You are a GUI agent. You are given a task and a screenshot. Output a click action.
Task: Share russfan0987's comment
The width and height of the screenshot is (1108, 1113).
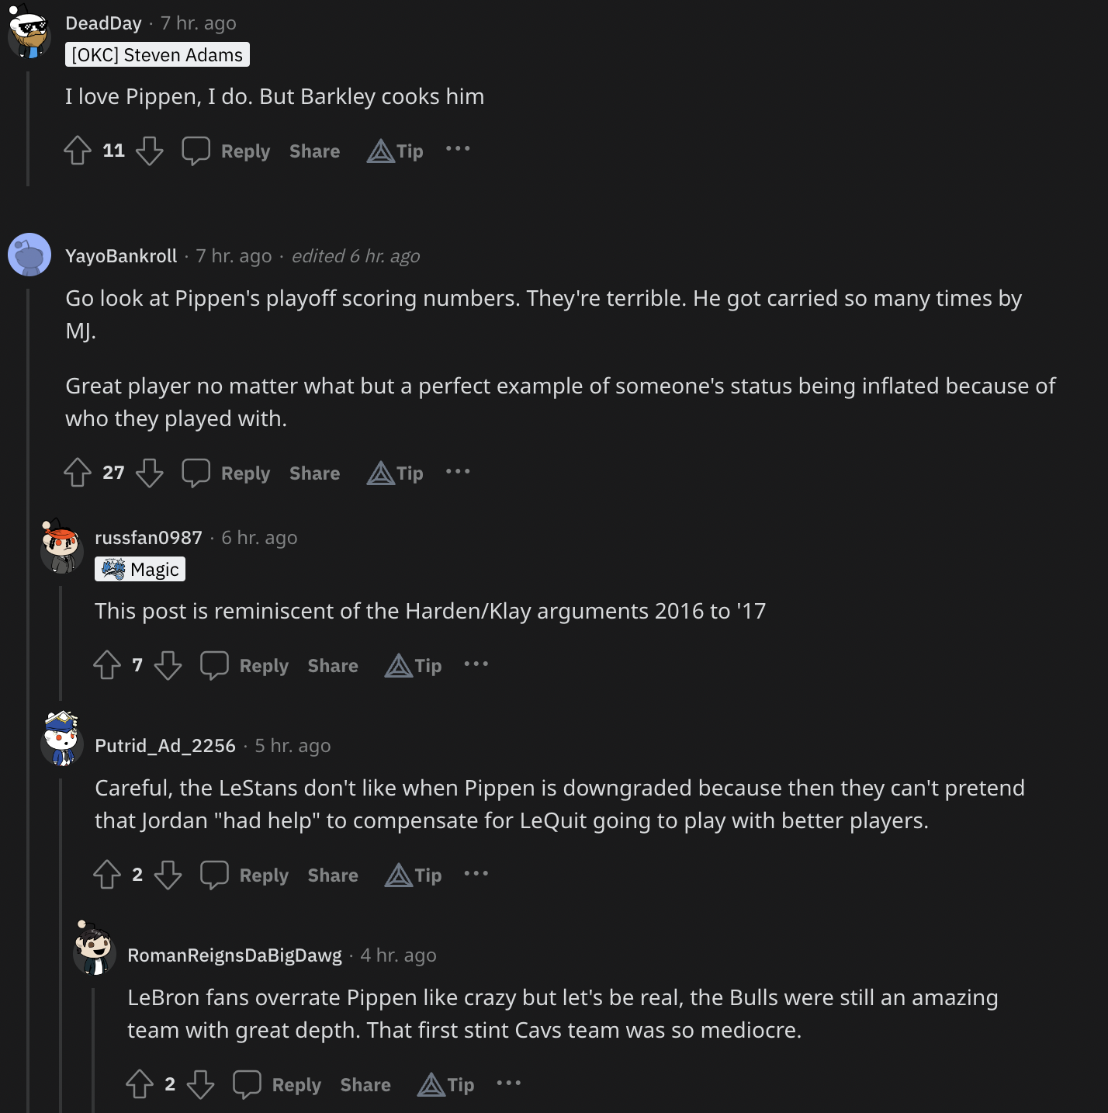click(333, 665)
